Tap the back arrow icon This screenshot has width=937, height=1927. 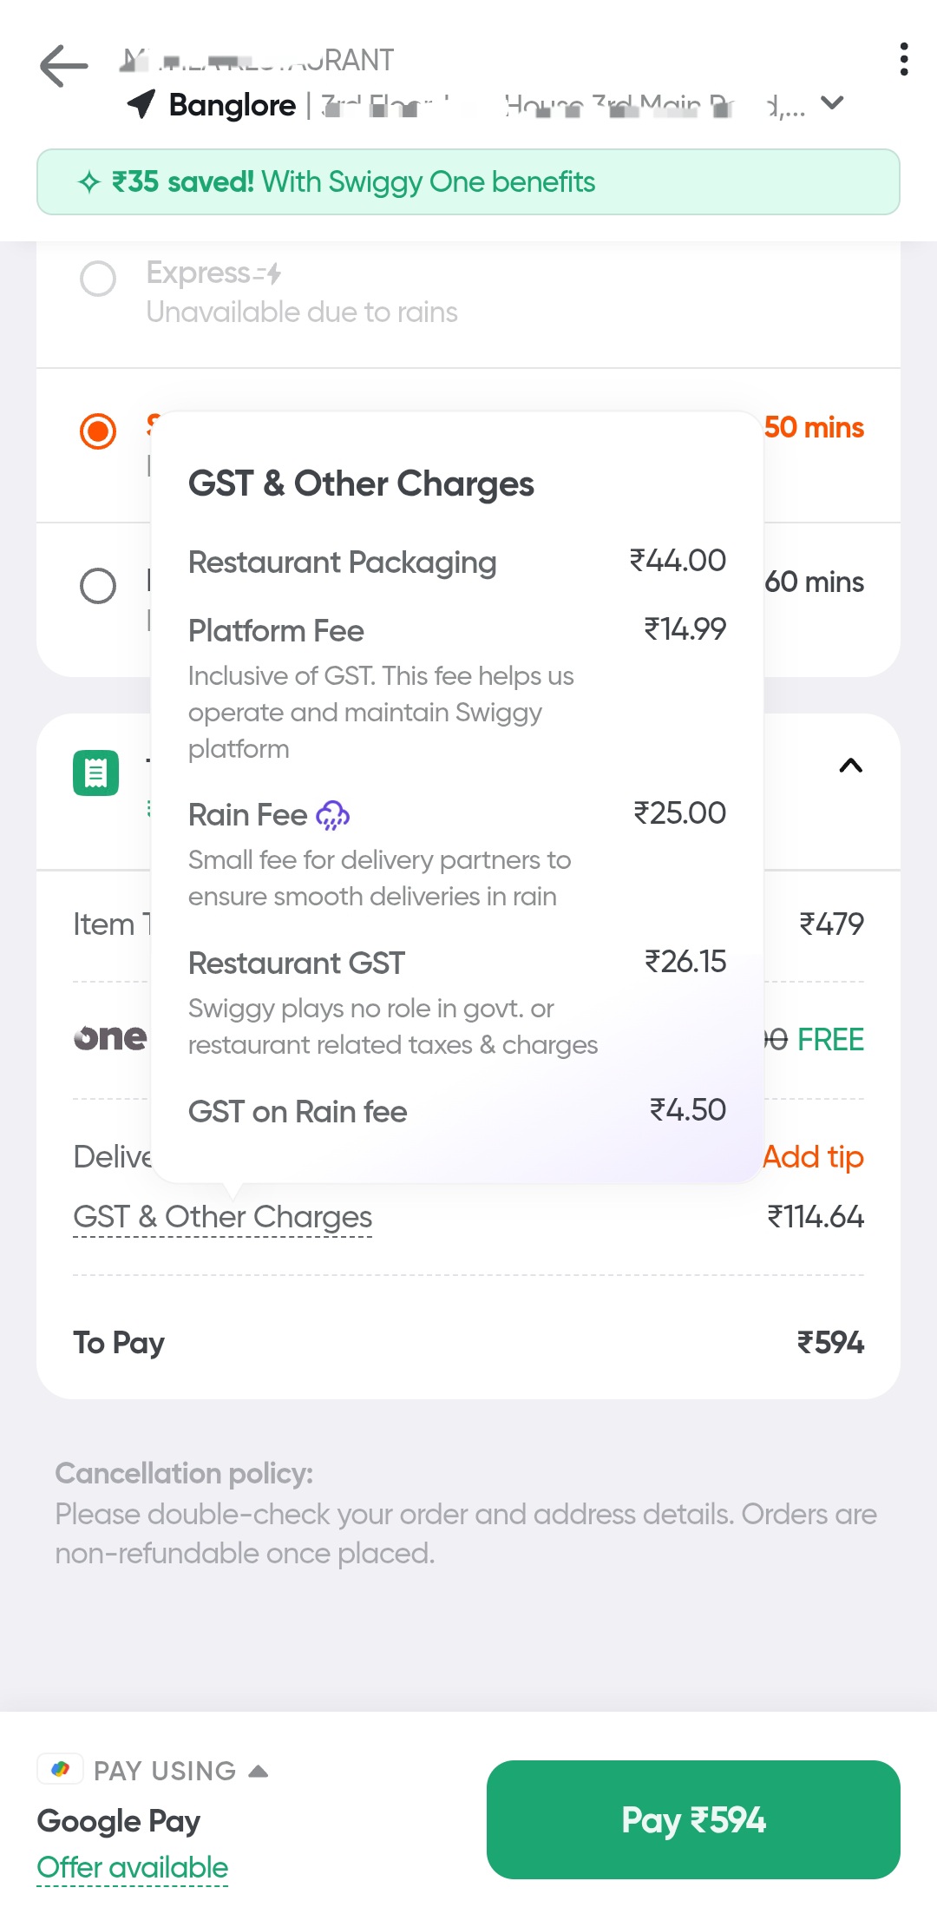coord(64,66)
